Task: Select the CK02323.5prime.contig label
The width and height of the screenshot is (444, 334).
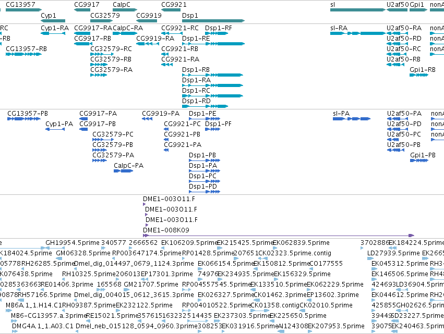Action: pyautogui.click(x=295, y=253)
